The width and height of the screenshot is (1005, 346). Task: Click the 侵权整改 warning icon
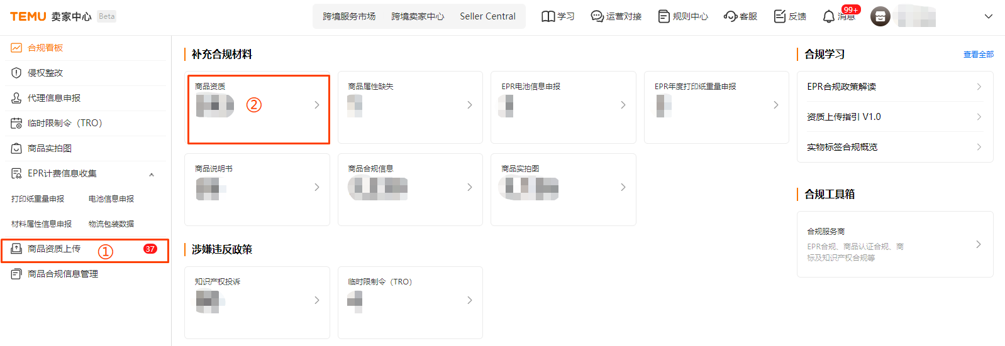tap(16, 73)
